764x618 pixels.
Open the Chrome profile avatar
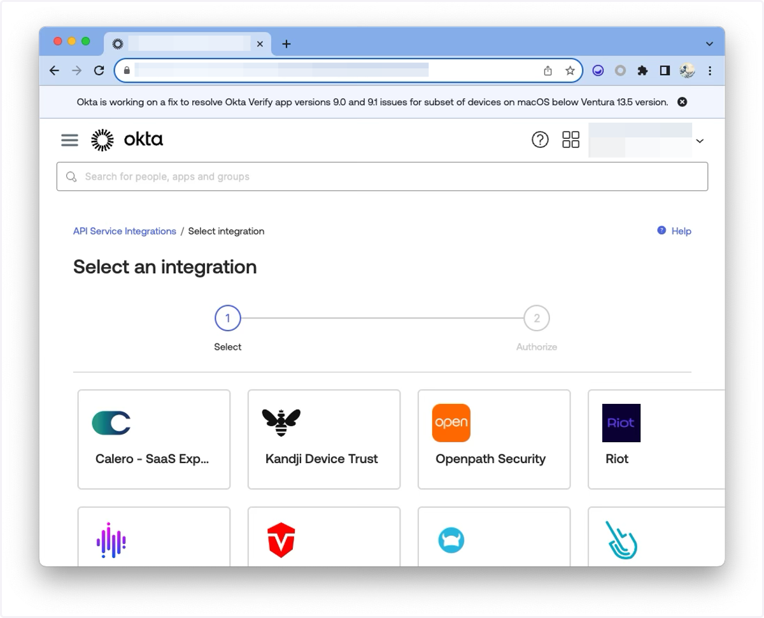(x=687, y=71)
